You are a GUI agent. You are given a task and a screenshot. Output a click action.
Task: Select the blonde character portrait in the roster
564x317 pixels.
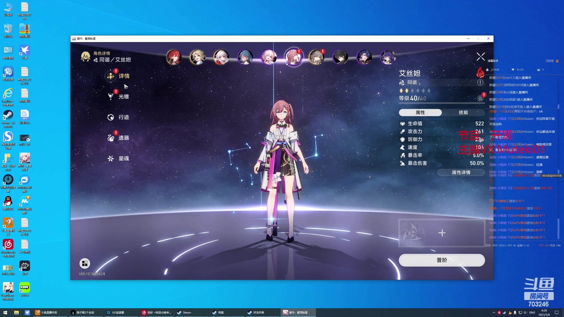coord(198,57)
